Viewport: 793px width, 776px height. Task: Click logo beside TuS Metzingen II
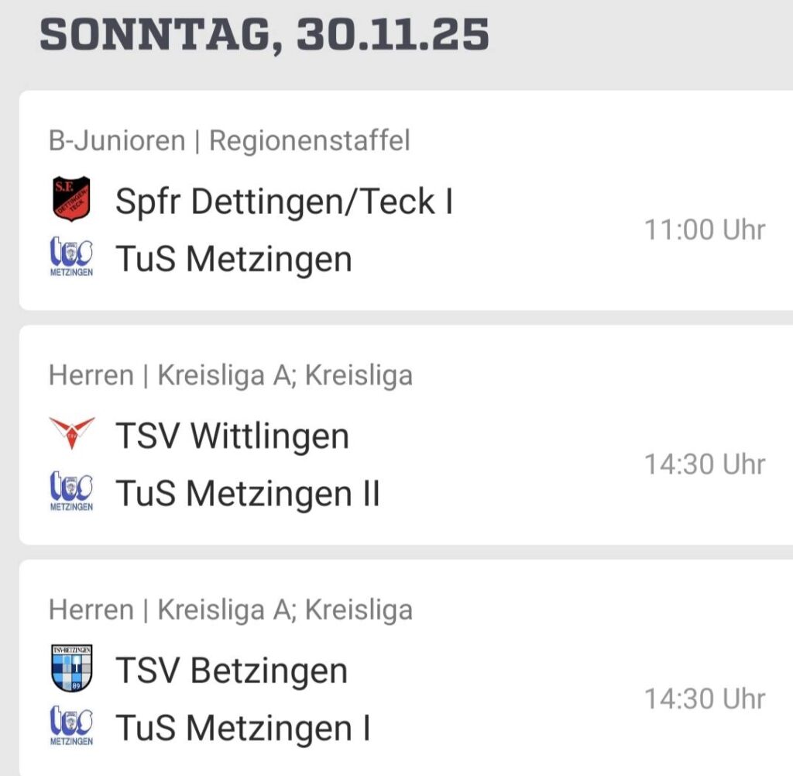pyautogui.click(x=70, y=493)
